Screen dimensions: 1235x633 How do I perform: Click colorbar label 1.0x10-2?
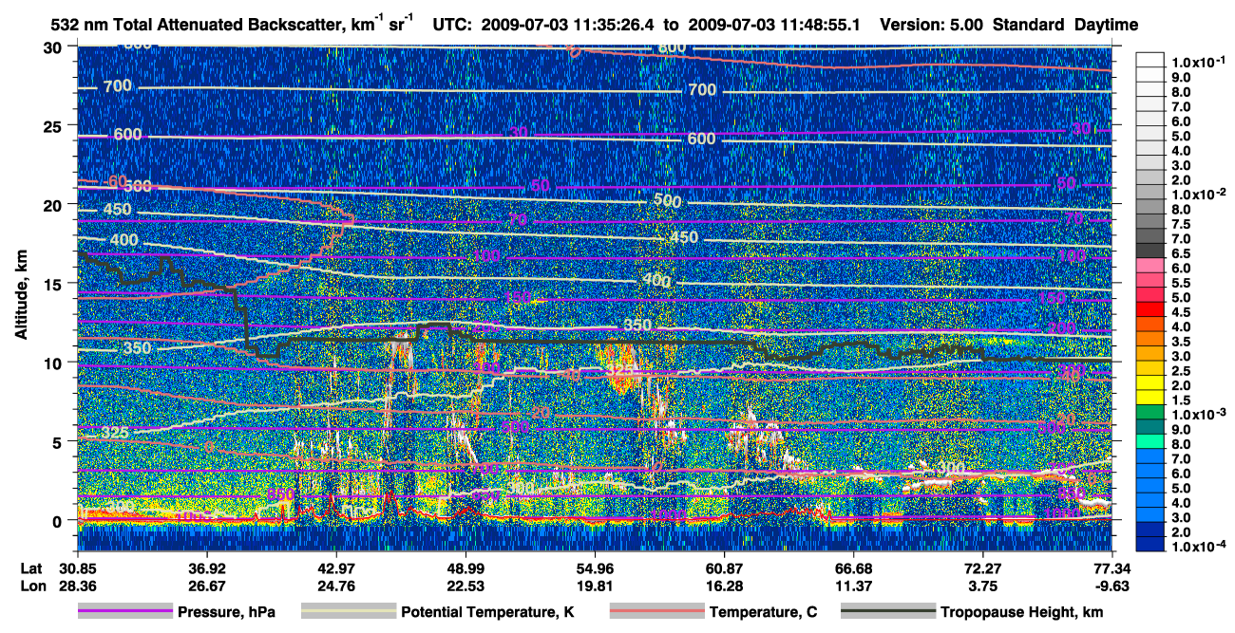pos(1197,194)
